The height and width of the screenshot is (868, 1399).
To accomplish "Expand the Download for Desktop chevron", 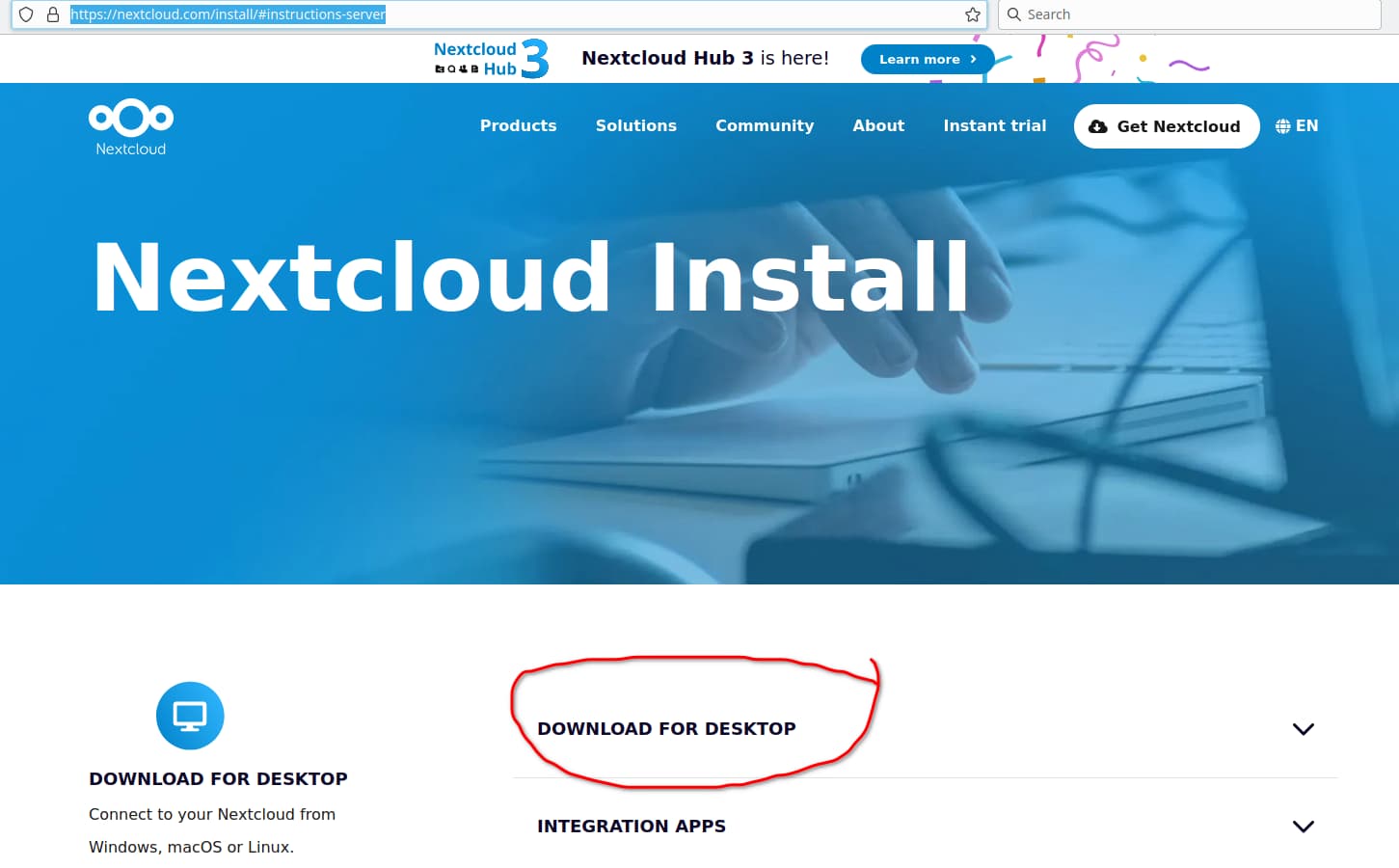I will click(x=1303, y=729).
